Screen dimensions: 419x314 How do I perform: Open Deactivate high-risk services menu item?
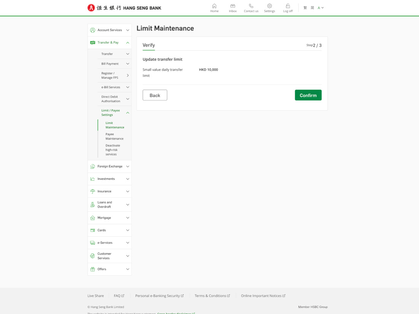tap(113, 150)
